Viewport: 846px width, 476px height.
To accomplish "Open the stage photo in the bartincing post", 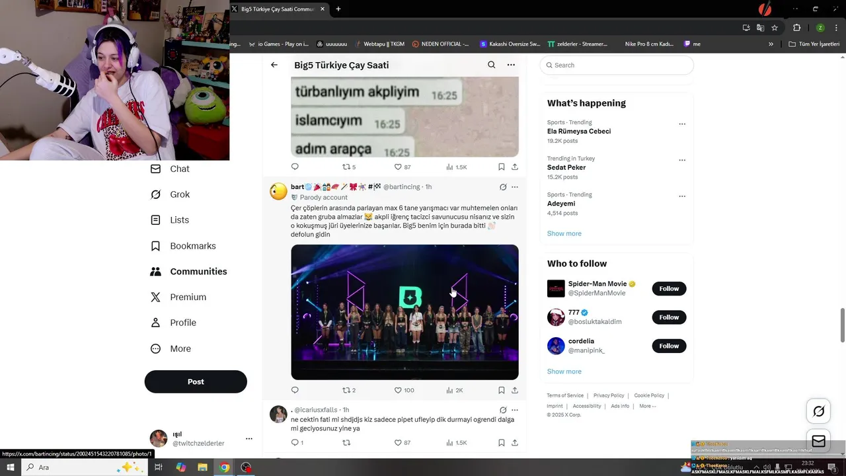I will coord(404,312).
